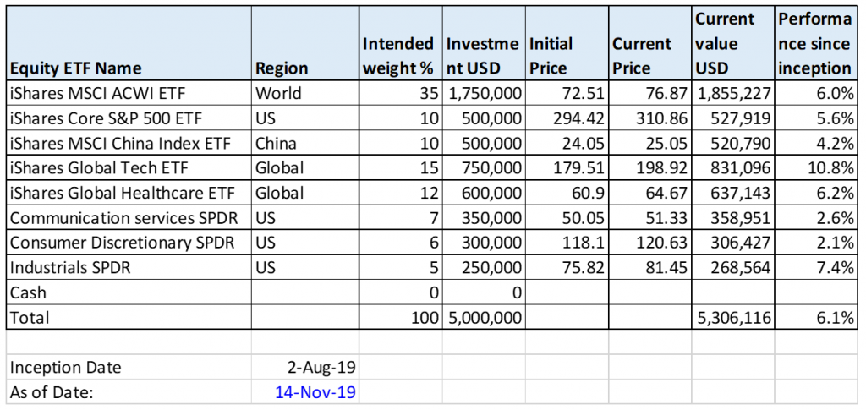
Task: Click the Total row label cell
Action: tap(129, 317)
